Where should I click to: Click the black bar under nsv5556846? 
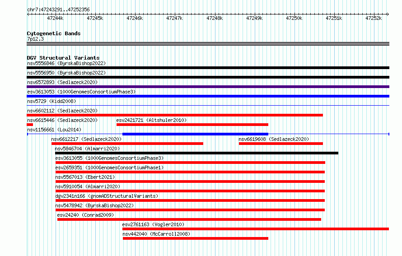[x=208, y=68]
